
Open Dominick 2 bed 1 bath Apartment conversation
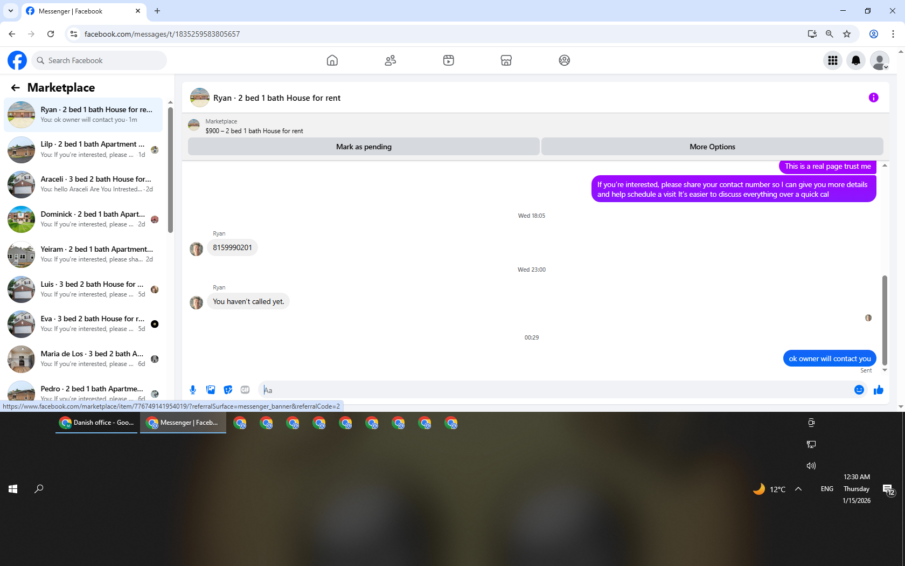click(83, 219)
